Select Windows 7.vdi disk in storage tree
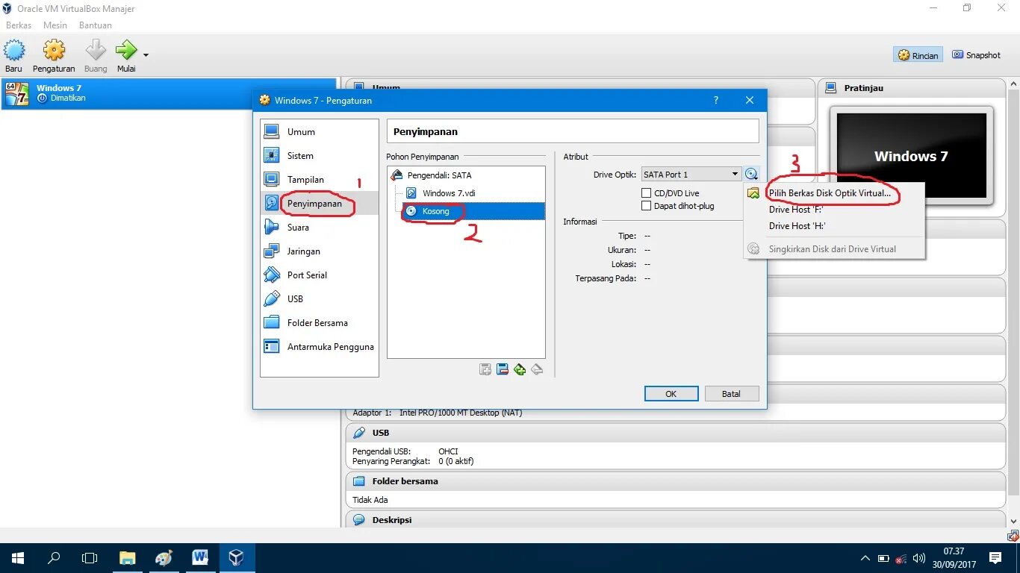The image size is (1020, 573). pyautogui.click(x=449, y=193)
